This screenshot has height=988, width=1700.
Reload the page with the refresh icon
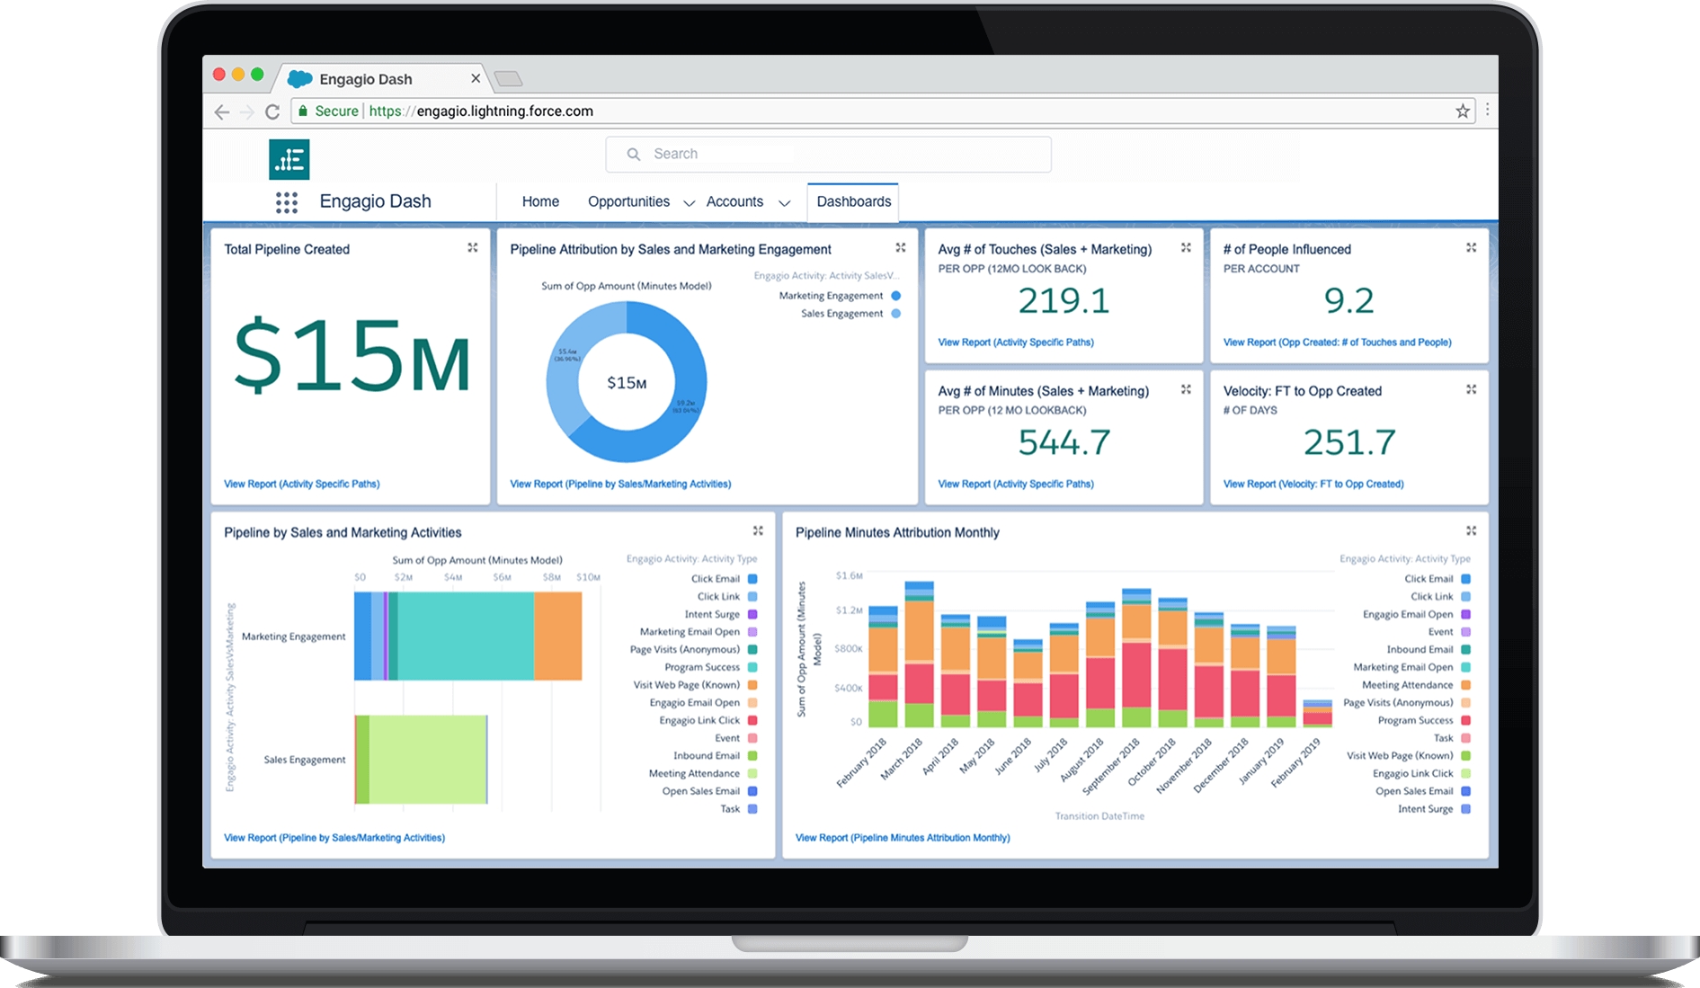coord(272,111)
